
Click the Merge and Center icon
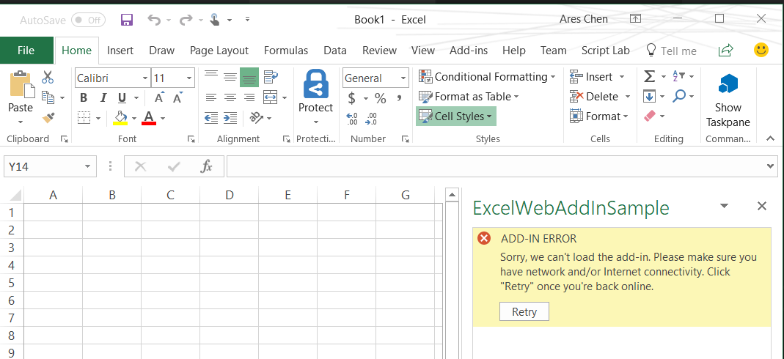click(269, 97)
